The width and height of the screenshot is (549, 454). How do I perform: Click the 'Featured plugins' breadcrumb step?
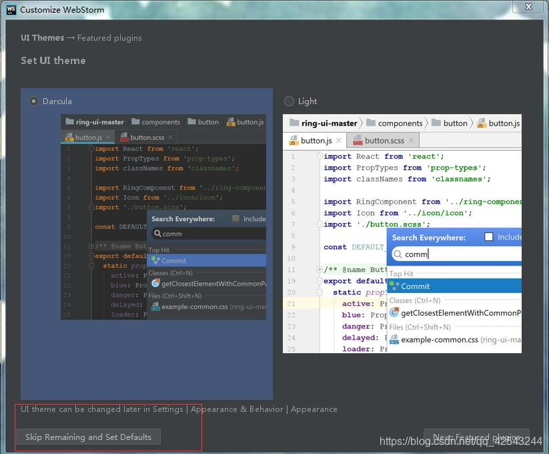coord(109,38)
